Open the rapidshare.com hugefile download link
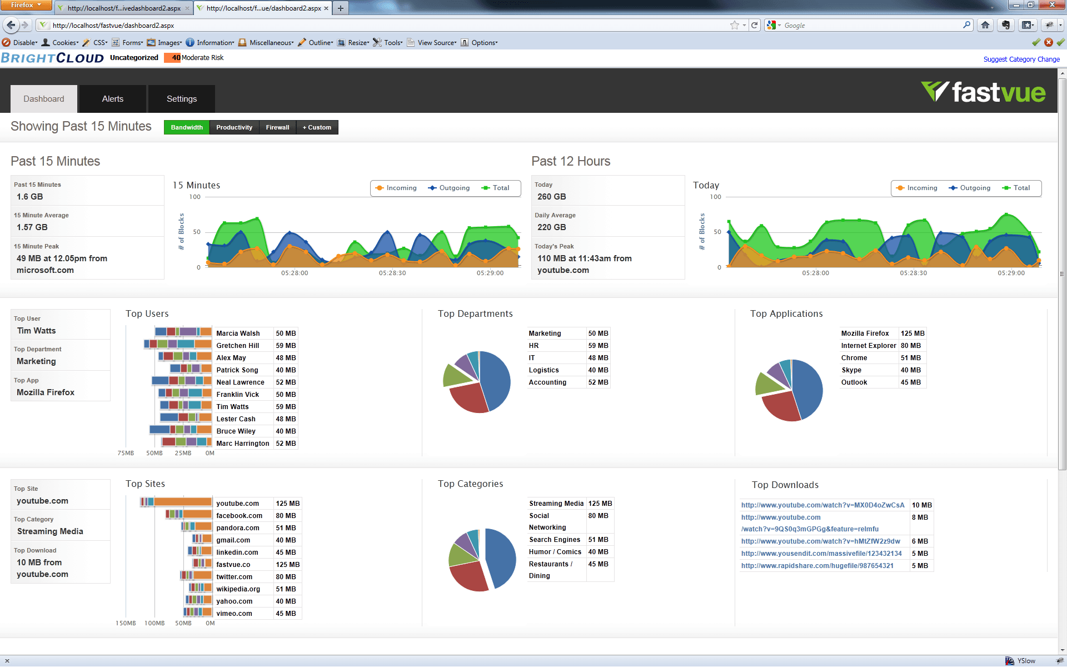This screenshot has width=1067, height=667. point(817,566)
